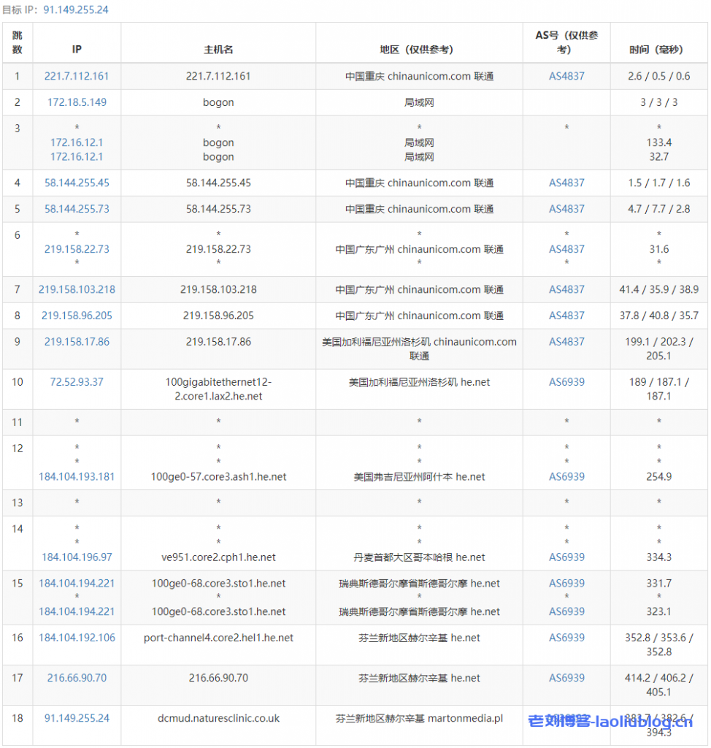
Task: Click the AS4837 link on hop 9
Action: point(566,342)
